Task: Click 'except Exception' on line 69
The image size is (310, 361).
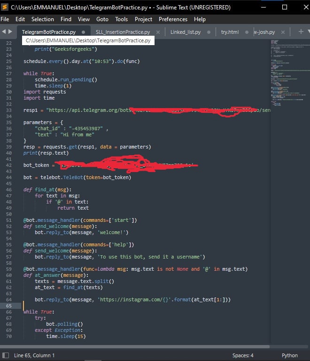Action: pos(59,330)
